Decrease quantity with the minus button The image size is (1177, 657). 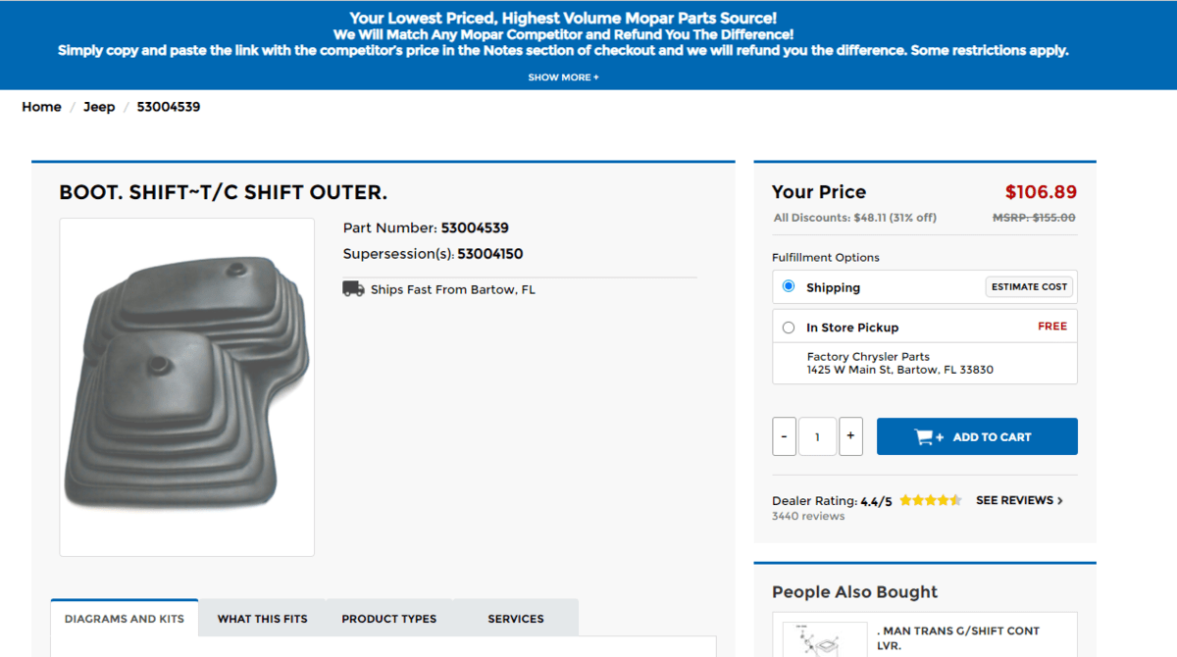pyautogui.click(x=784, y=436)
